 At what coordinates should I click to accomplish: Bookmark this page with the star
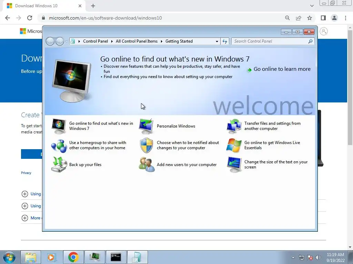[310, 18]
